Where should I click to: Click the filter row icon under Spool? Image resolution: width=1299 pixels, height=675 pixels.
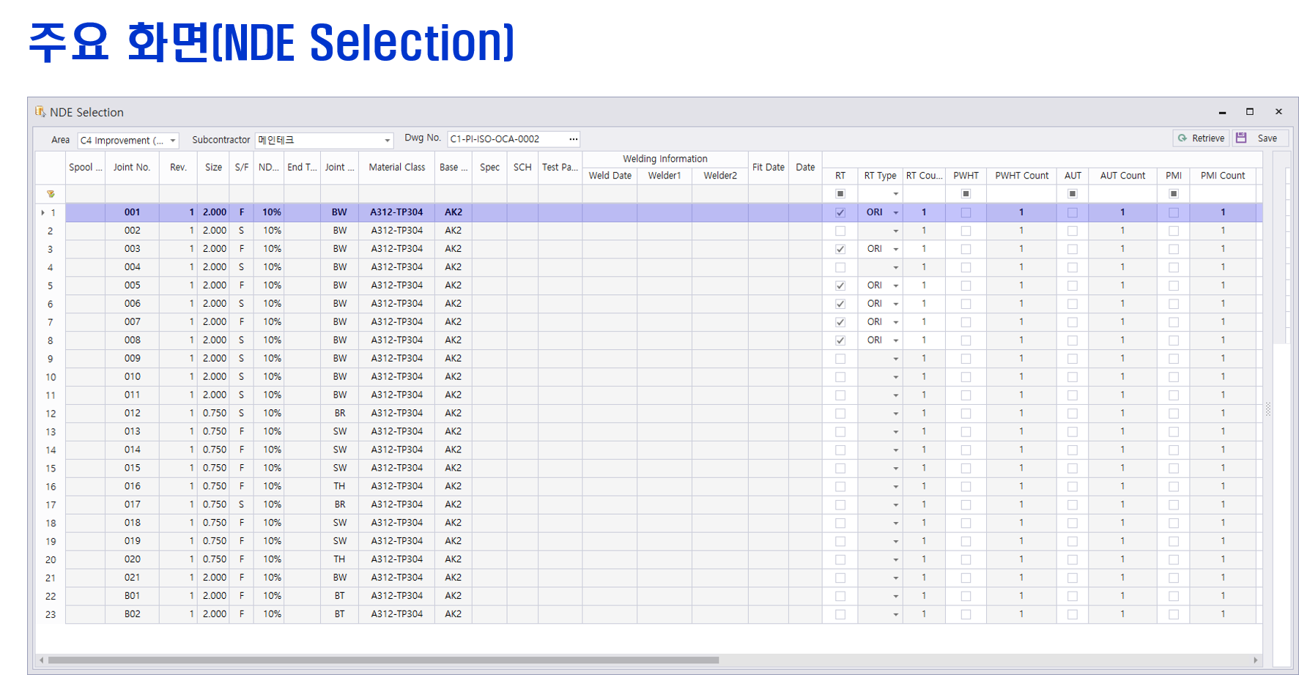[x=51, y=194]
